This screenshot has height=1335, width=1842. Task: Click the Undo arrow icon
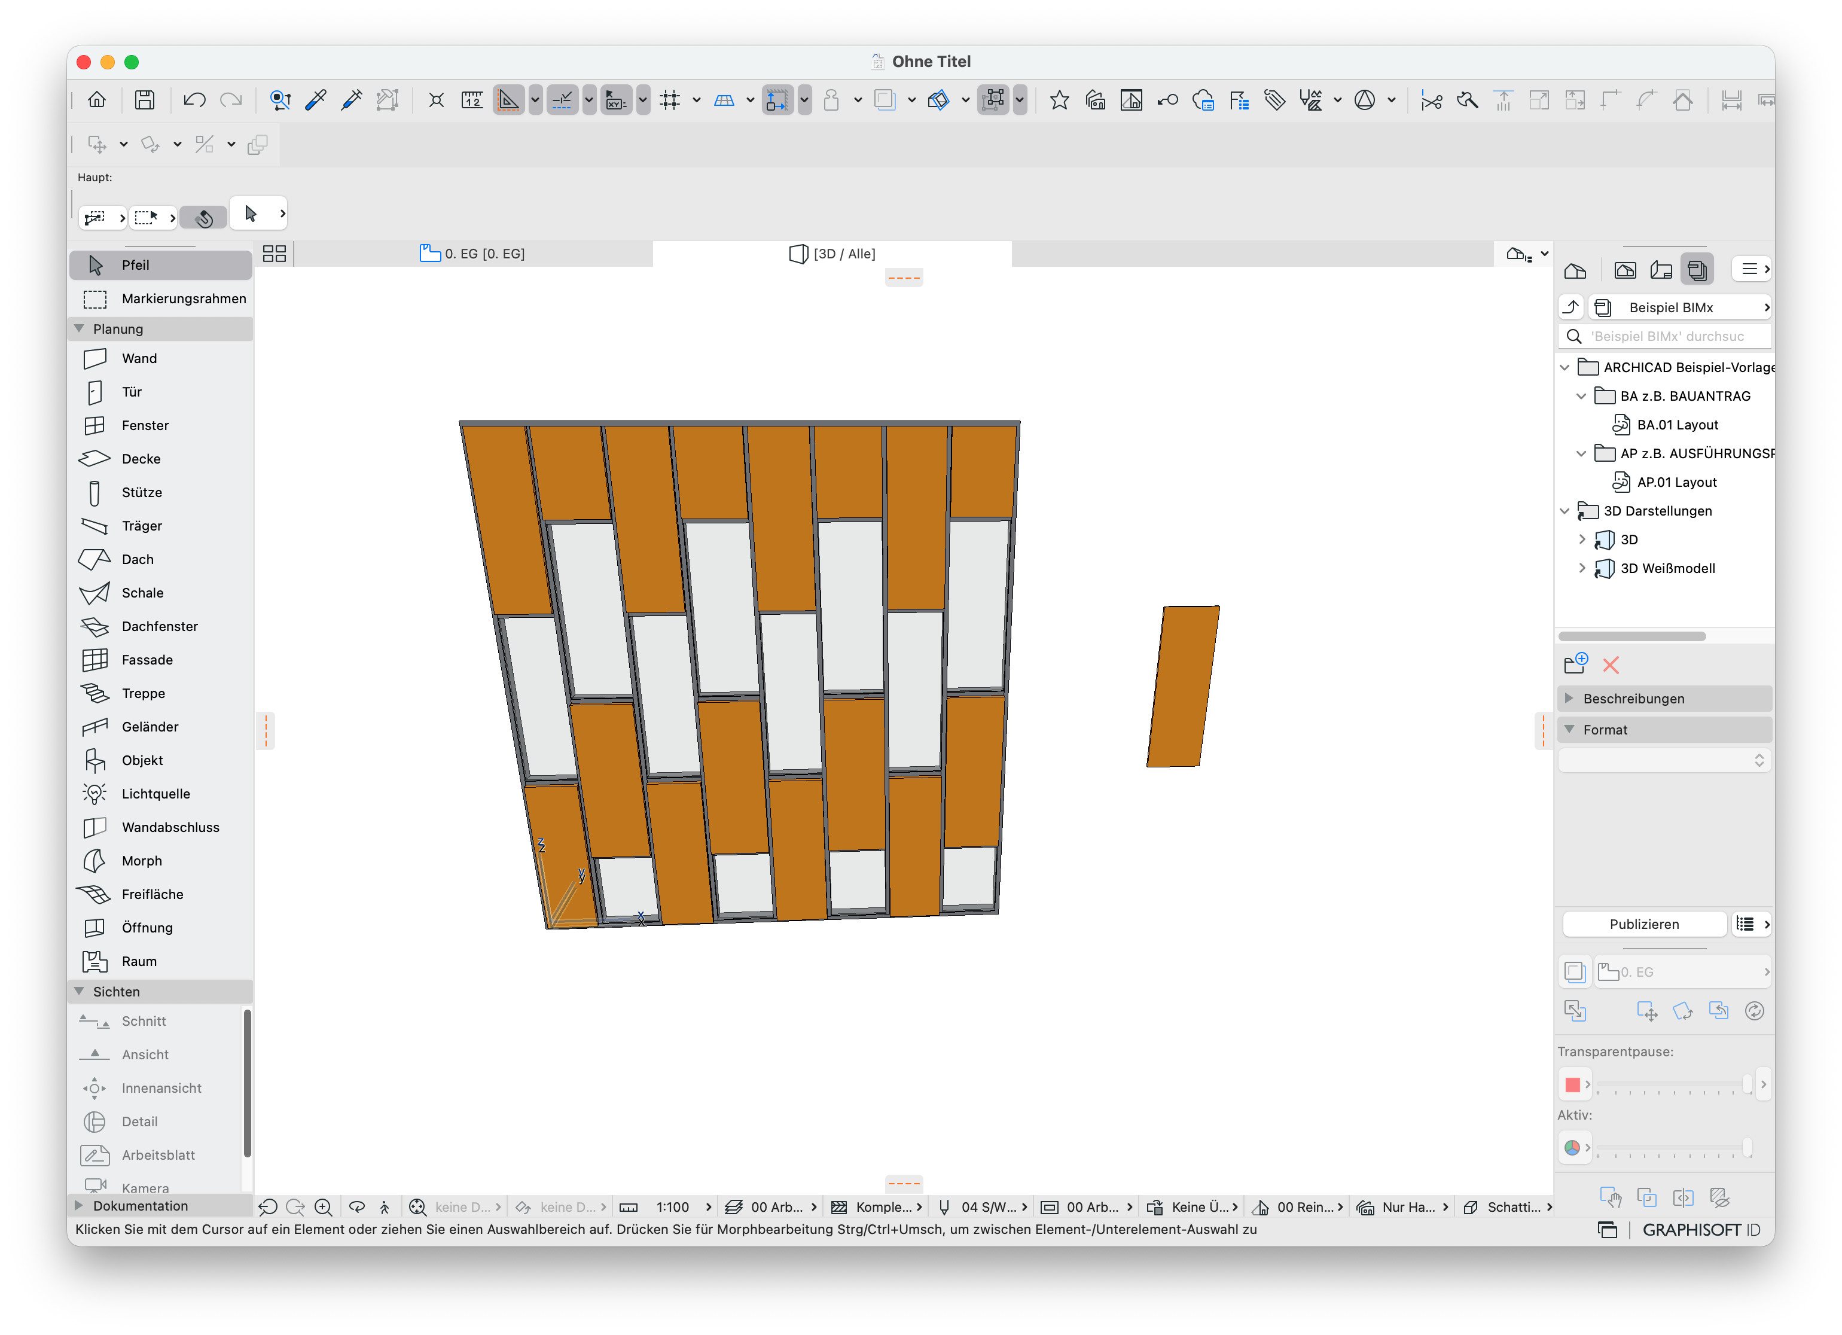194,100
